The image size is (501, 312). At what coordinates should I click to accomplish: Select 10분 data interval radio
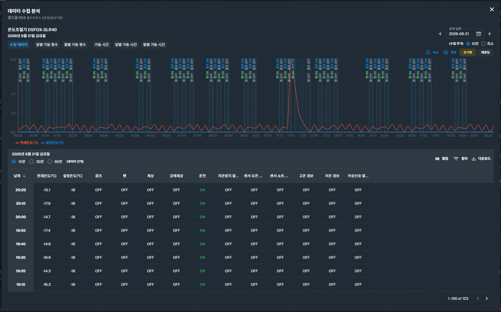pos(14,162)
